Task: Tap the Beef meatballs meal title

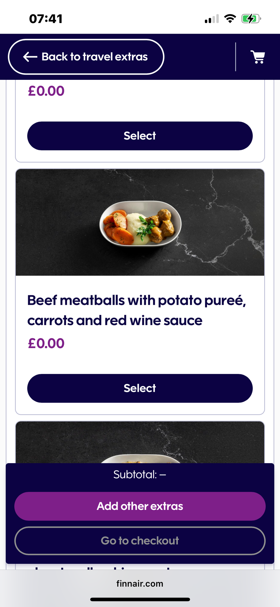Action: pyautogui.click(x=136, y=310)
